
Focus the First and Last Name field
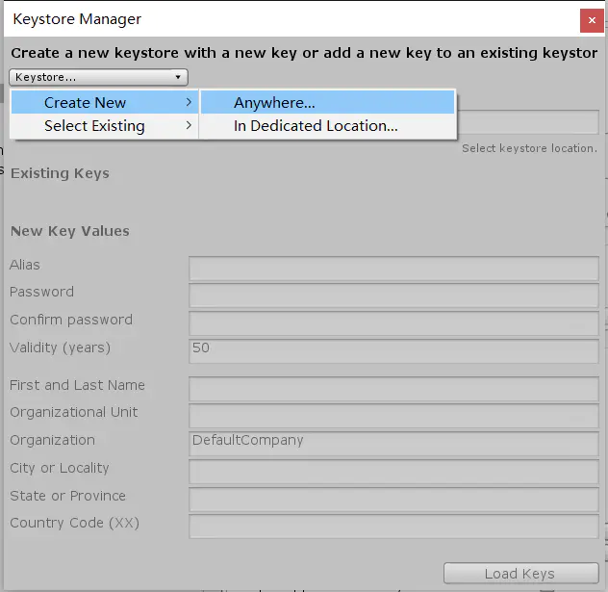393,389
